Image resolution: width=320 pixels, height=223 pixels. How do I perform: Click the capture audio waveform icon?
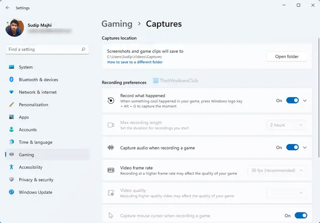(x=111, y=147)
